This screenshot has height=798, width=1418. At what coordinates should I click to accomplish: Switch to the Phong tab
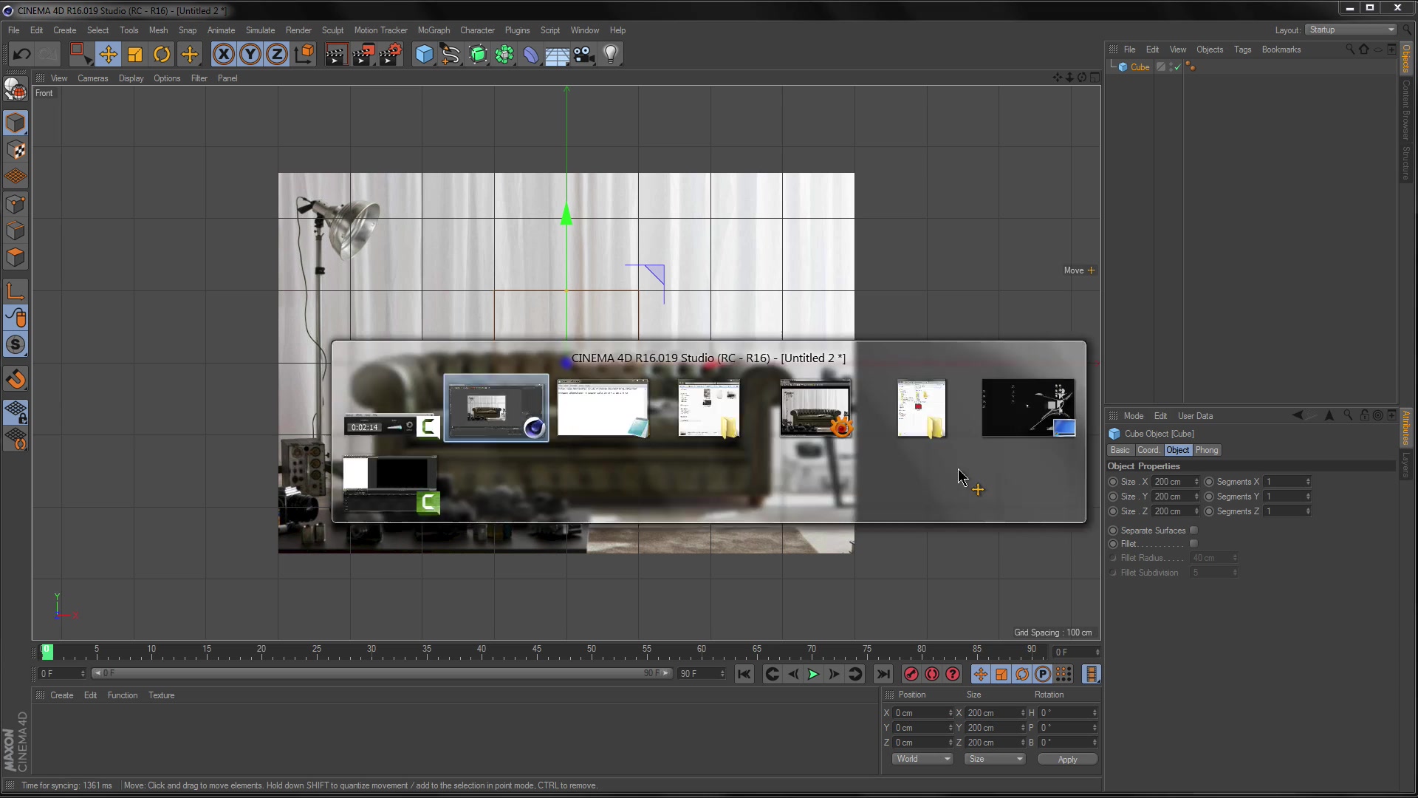point(1208,450)
